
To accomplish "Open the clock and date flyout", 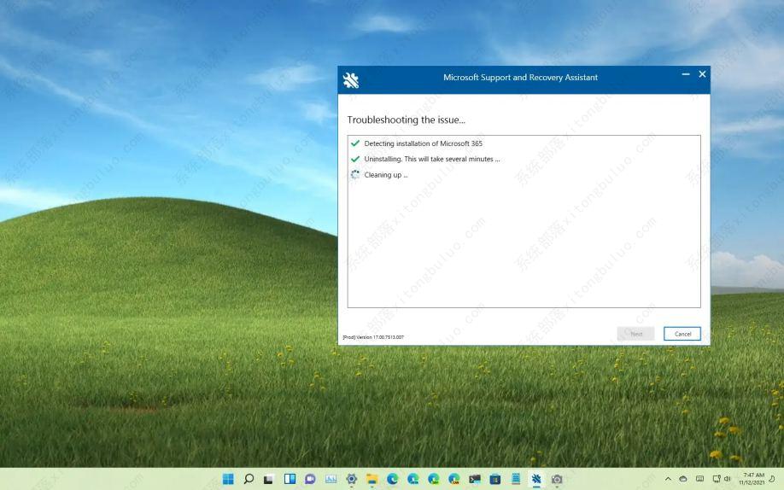I will pos(753,480).
